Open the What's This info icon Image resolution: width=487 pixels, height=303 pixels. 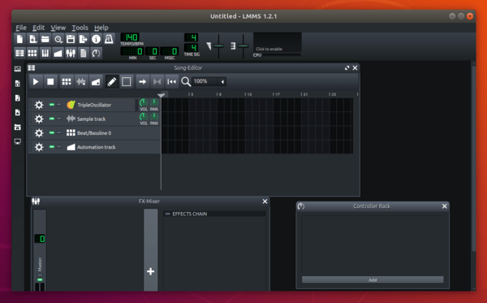(97, 39)
